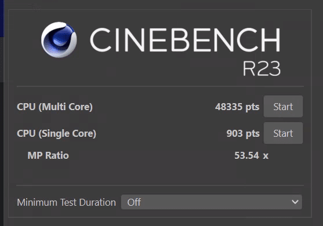
Task: Start the CPU Multi Core benchmark
Action: click(283, 107)
